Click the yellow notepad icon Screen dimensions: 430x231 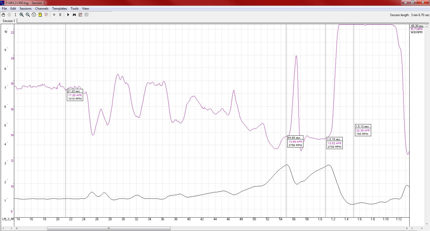coord(40,15)
